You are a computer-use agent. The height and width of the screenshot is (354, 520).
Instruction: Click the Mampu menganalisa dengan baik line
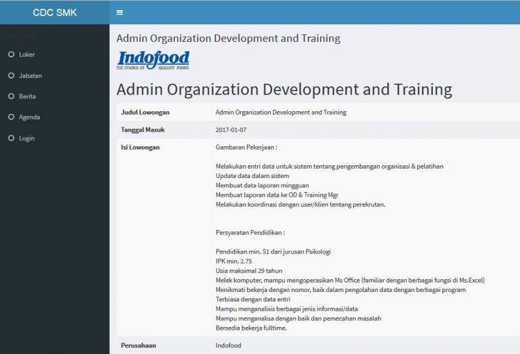(x=298, y=318)
